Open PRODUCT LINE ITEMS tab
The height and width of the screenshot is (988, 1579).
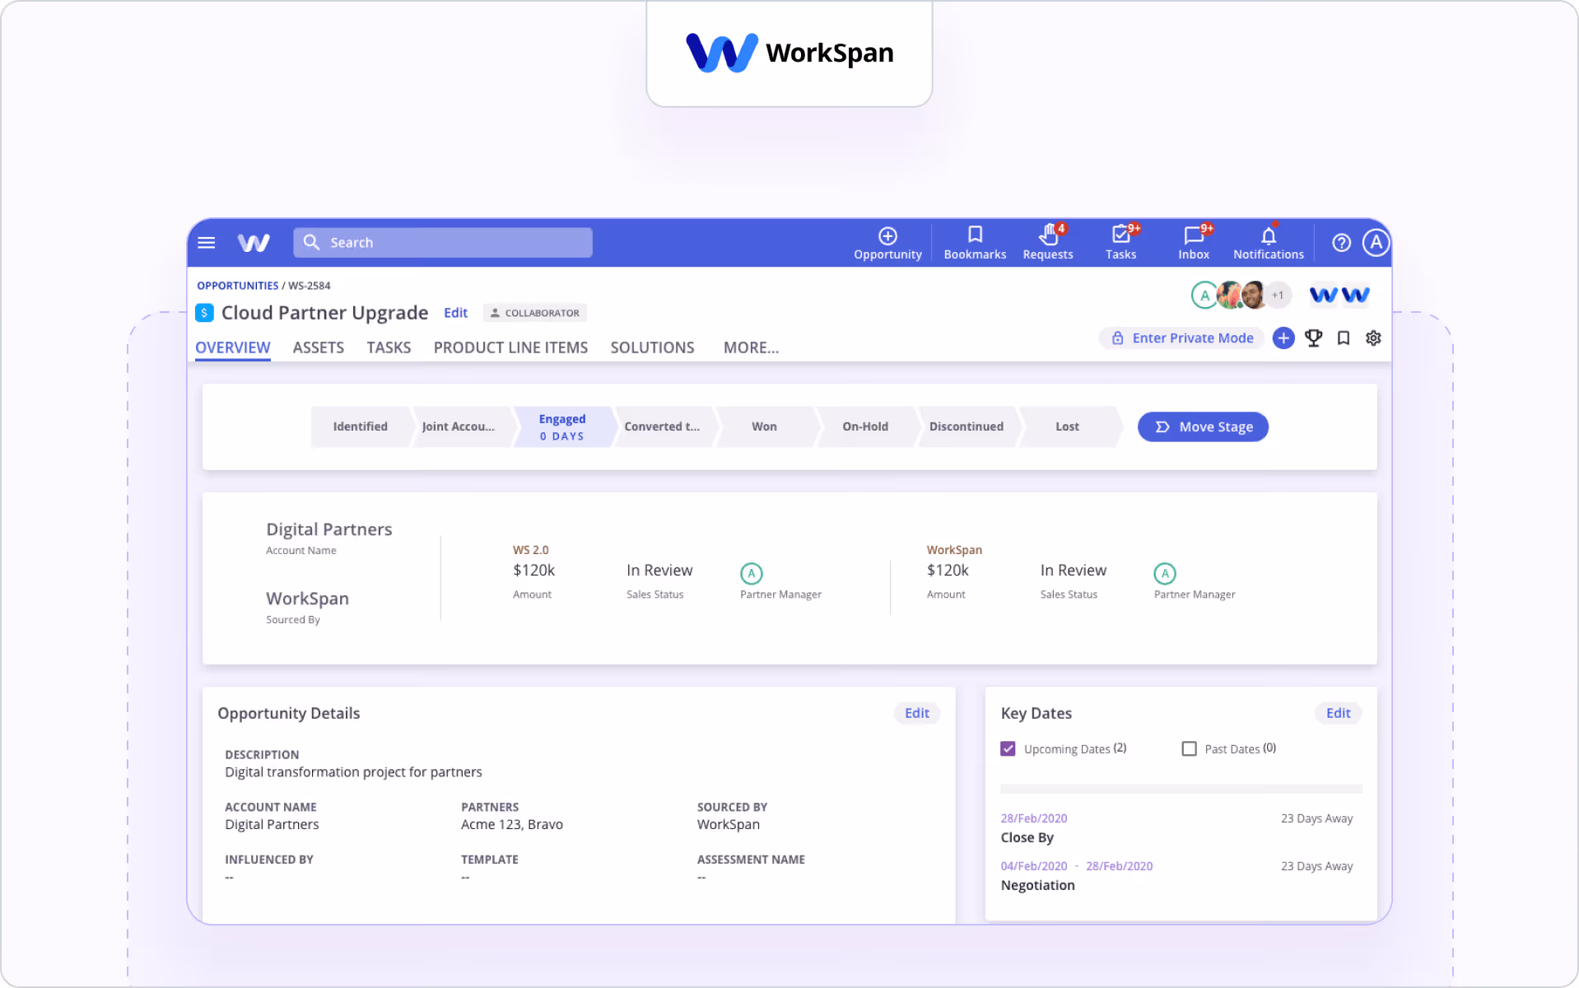pos(510,347)
